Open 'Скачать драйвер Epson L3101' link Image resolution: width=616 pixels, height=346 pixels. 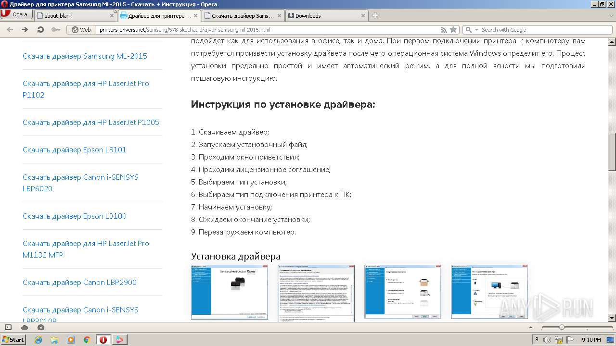pos(75,150)
